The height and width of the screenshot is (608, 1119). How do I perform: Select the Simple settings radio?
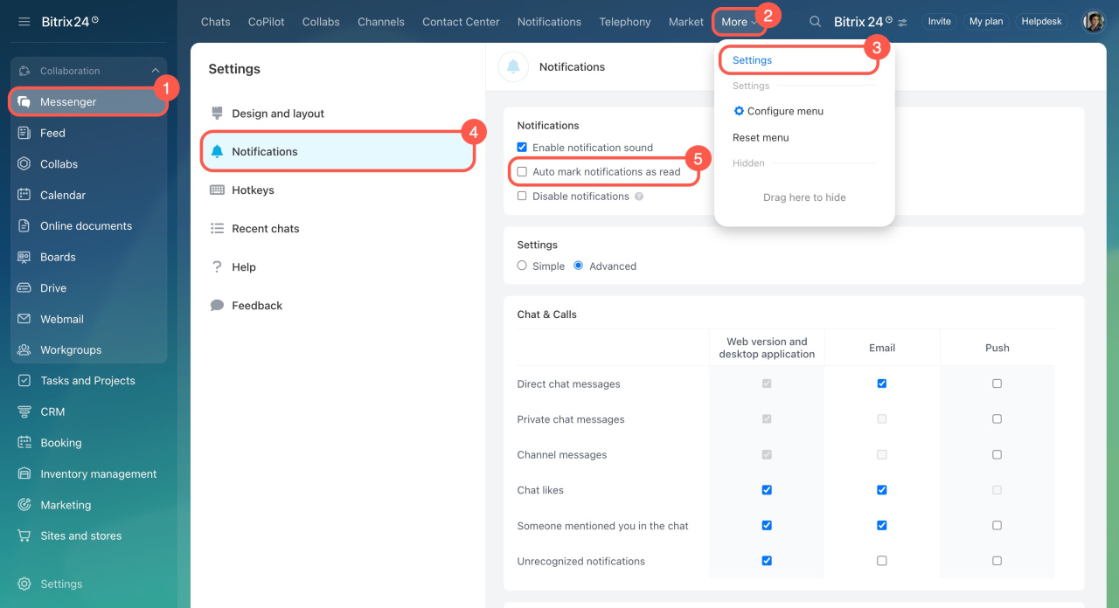(x=522, y=266)
